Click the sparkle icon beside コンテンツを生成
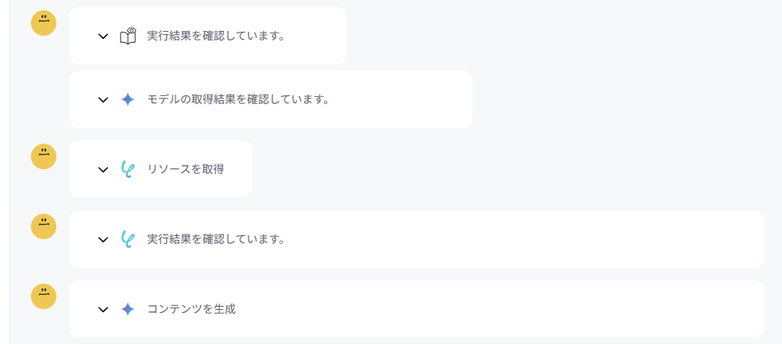 tap(128, 309)
